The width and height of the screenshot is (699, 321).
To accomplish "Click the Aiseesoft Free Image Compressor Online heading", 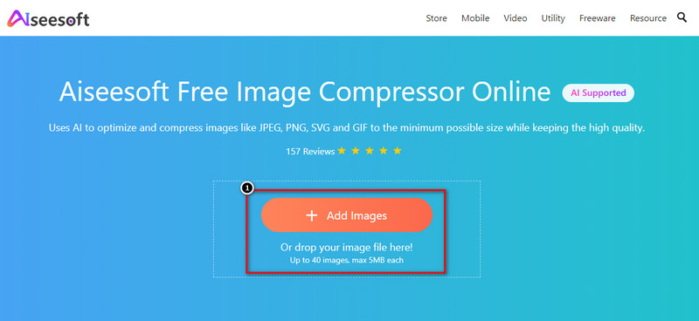I will 304,92.
